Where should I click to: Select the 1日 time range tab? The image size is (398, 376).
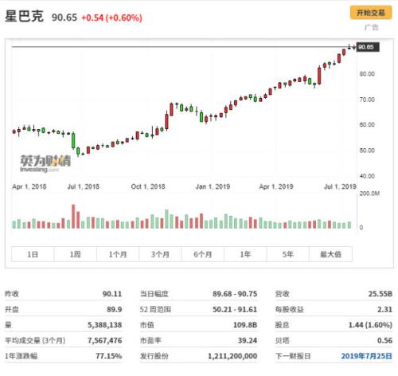pyautogui.click(x=33, y=254)
